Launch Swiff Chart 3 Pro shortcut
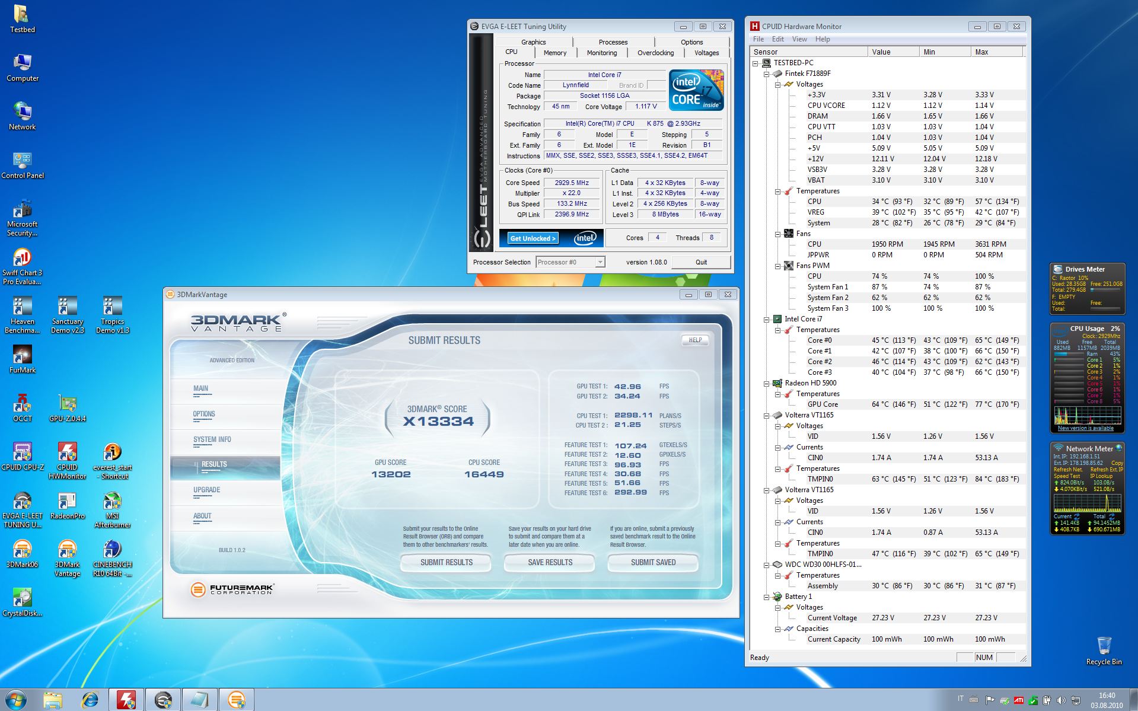Screen dimensions: 1138x711 coord(22,266)
